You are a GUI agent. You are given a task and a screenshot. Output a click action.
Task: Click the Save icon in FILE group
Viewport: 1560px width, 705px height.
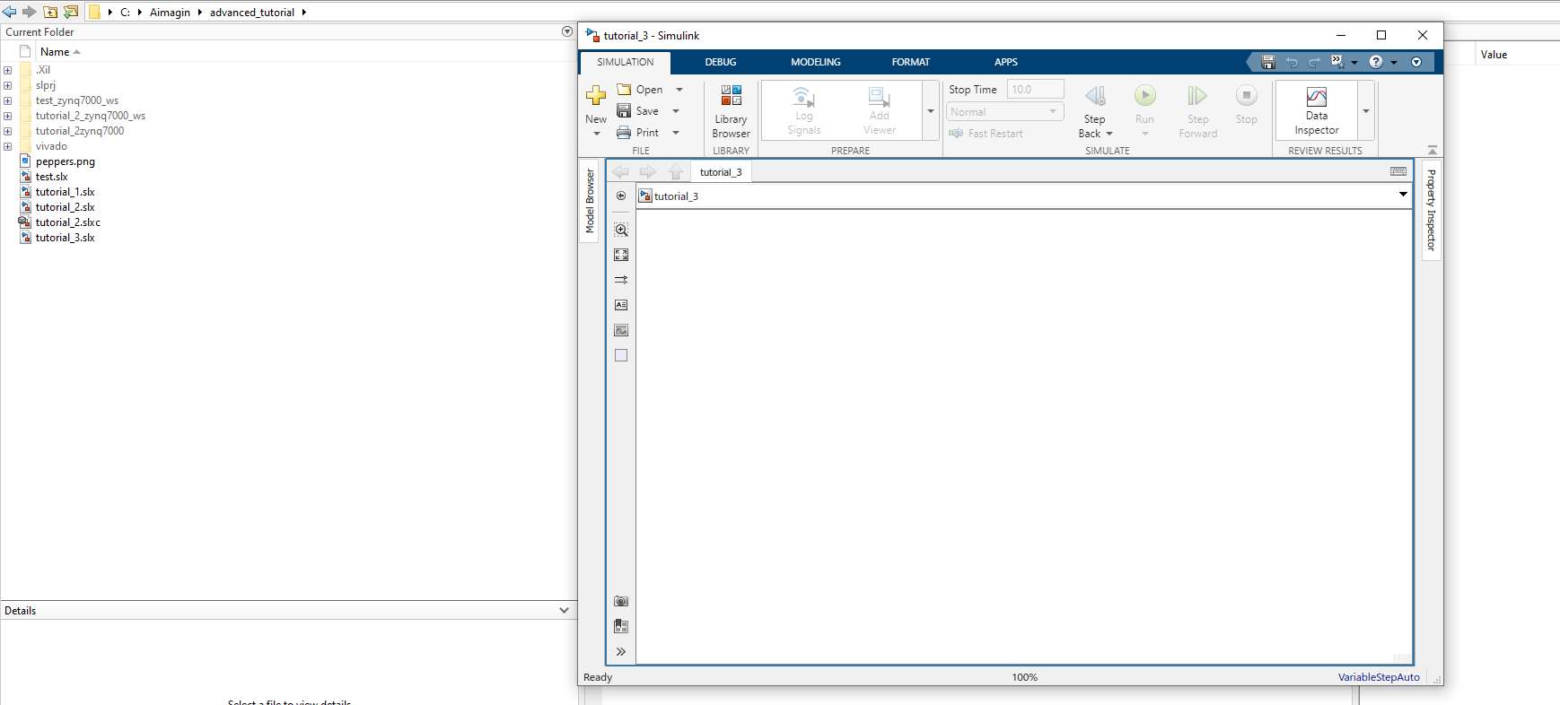point(624,111)
